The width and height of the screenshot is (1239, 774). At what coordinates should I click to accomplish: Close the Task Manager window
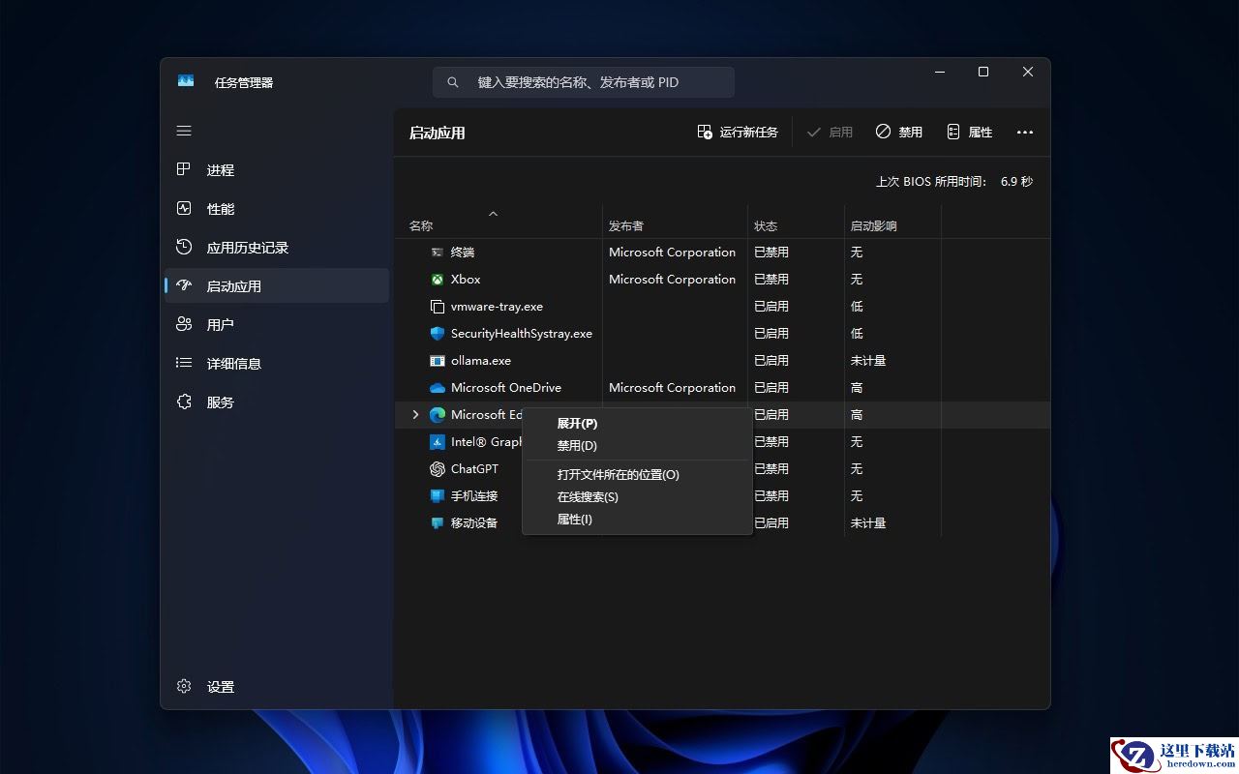[1028, 72]
